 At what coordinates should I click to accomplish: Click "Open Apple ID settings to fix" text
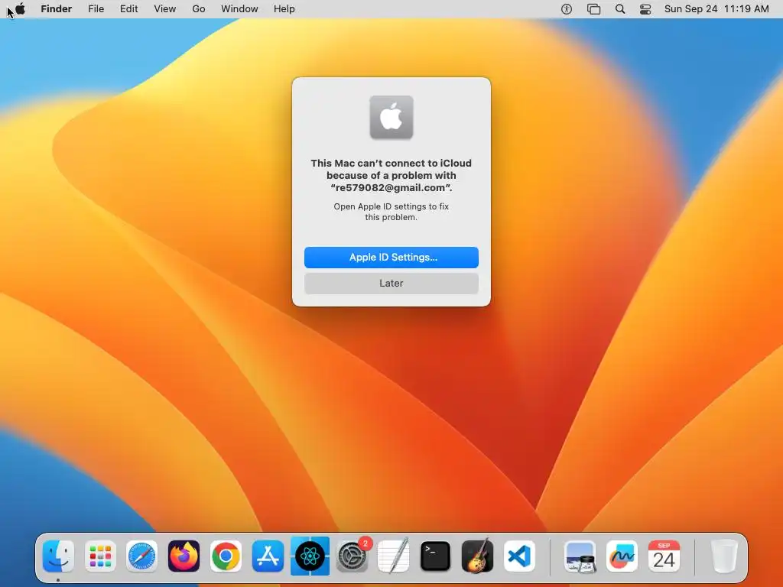pyautogui.click(x=391, y=206)
